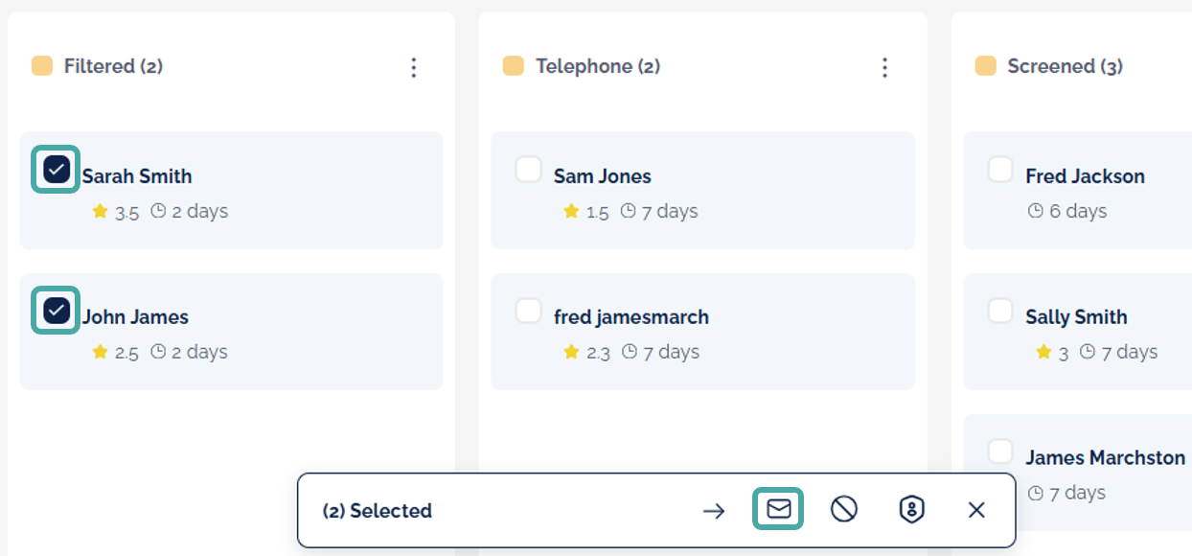
Task: Uncheck Sarah Smith's checkbox
Action: pyautogui.click(x=57, y=170)
